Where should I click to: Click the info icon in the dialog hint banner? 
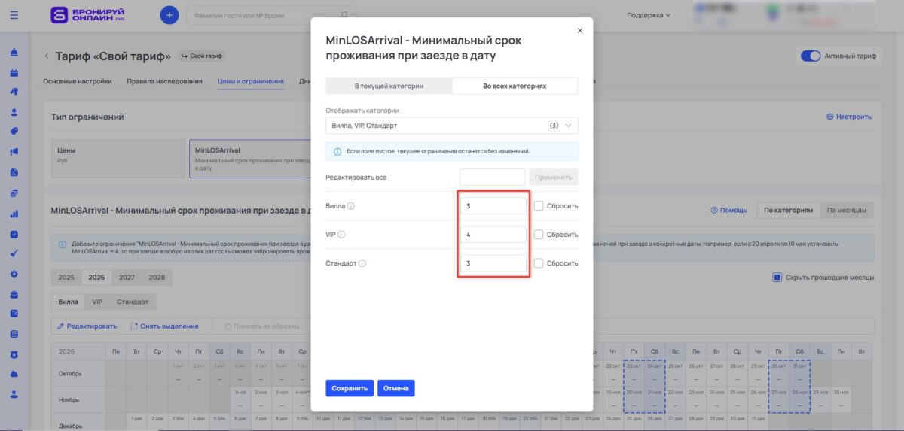coord(337,151)
